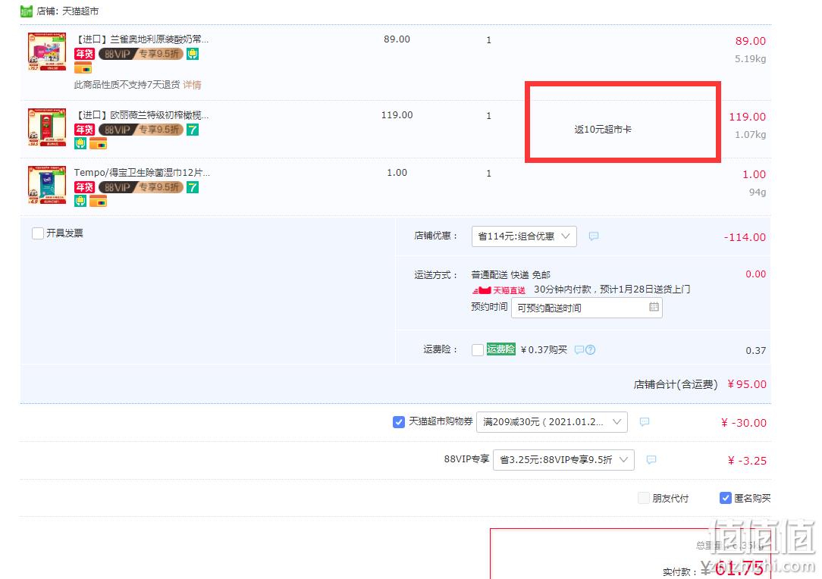Screen dimensions: 822x579
Task: Click the 88VIP badge on the 兰雀 yogurt row
Action: click(141, 54)
